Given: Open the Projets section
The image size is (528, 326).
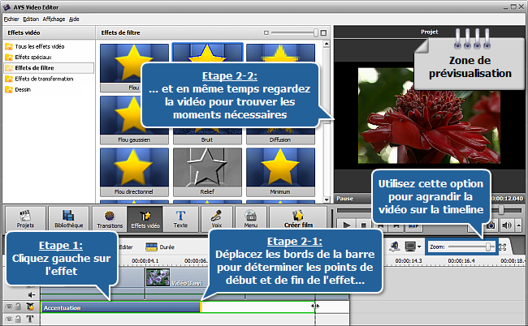Looking at the screenshot, I should [x=26, y=219].
